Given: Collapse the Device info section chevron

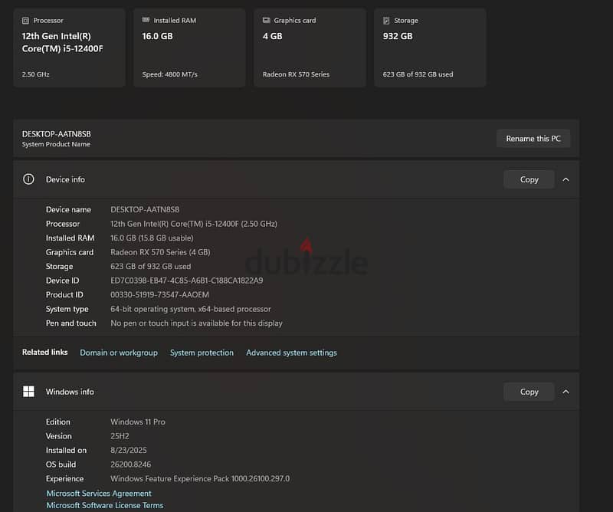Looking at the screenshot, I should coord(565,179).
